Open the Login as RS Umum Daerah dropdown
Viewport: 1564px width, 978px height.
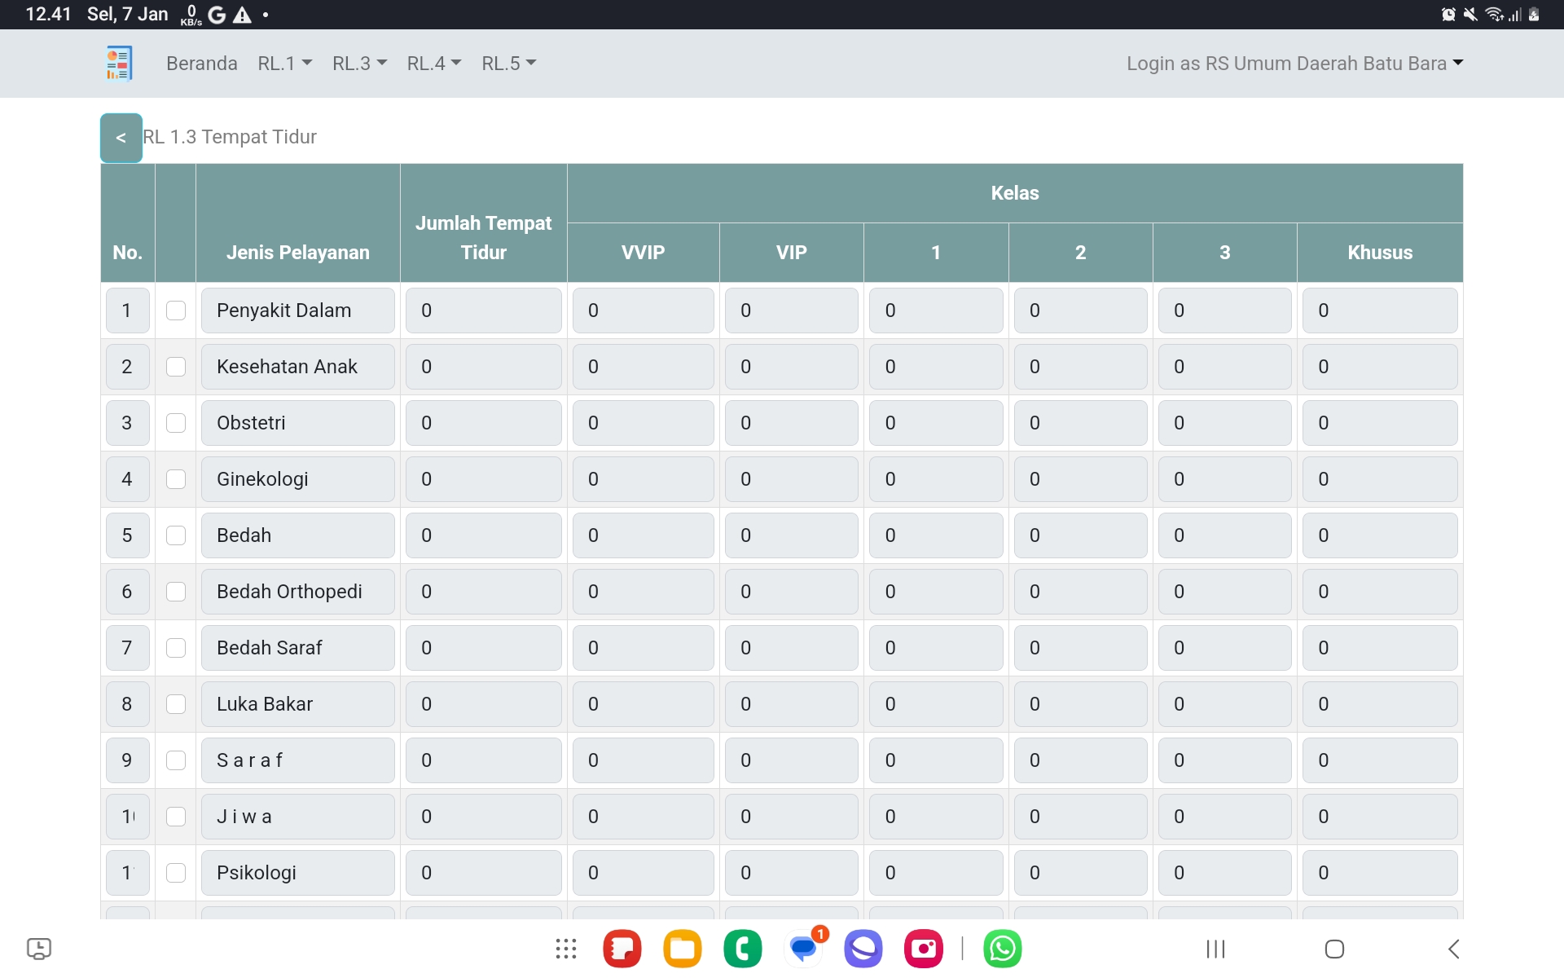pyautogui.click(x=1295, y=64)
